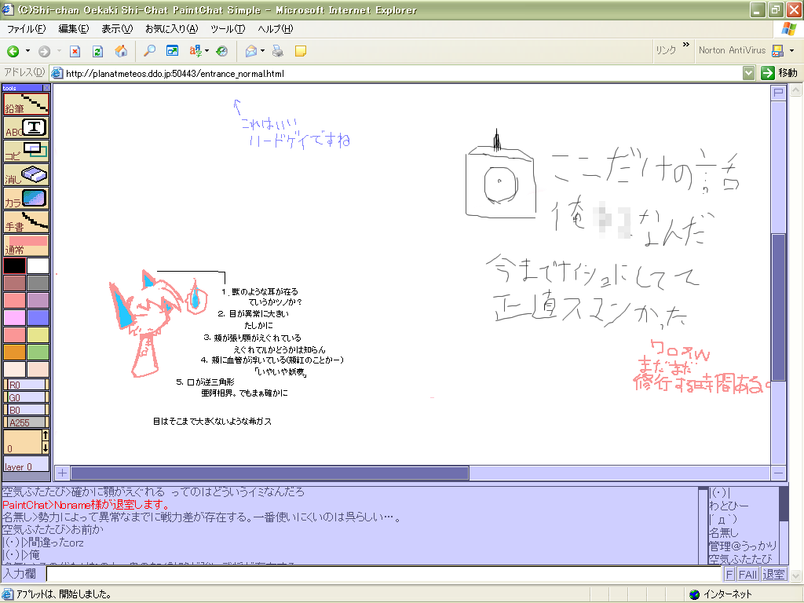Expand the address bar dropdown
804x603 pixels.
click(x=748, y=73)
